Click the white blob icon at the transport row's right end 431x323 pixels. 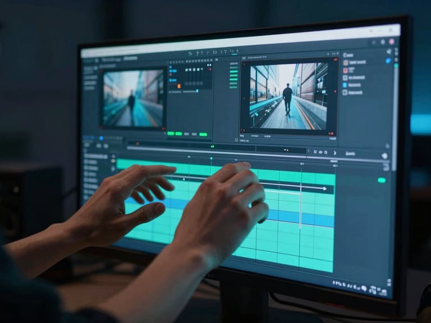pos(384,156)
